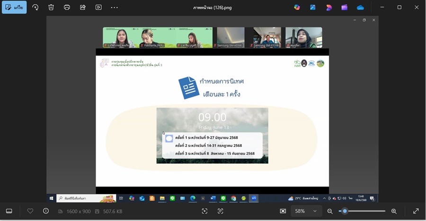Click Friday, June 13 date on slide
This screenshot has width=426, height=221.
click(213, 127)
